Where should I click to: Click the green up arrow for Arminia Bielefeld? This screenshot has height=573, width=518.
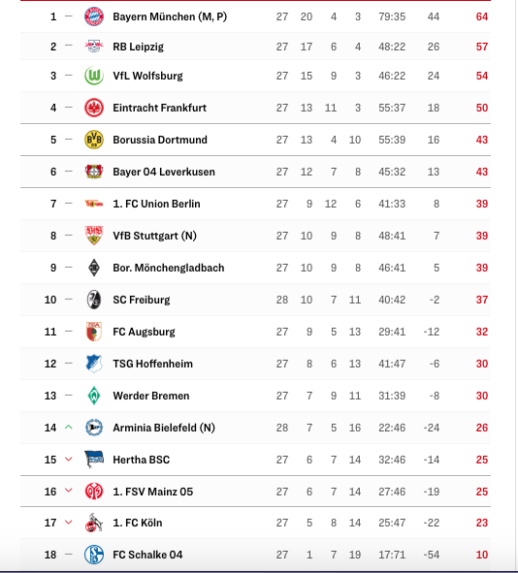(68, 428)
